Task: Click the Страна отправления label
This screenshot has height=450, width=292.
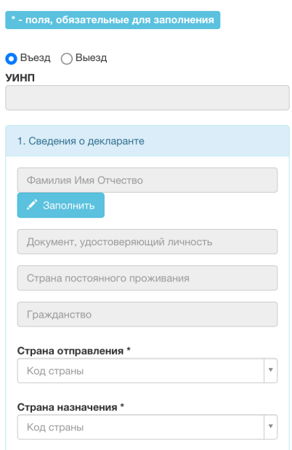Action: [73, 350]
